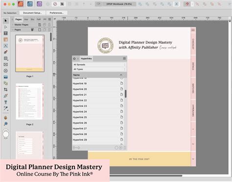Select the Transparency tool
The image size is (232, 182).
(6, 102)
